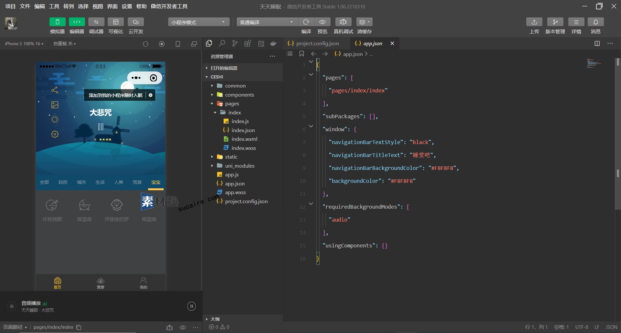
Task: Toggle the Editor panel button
Action: pos(77,22)
